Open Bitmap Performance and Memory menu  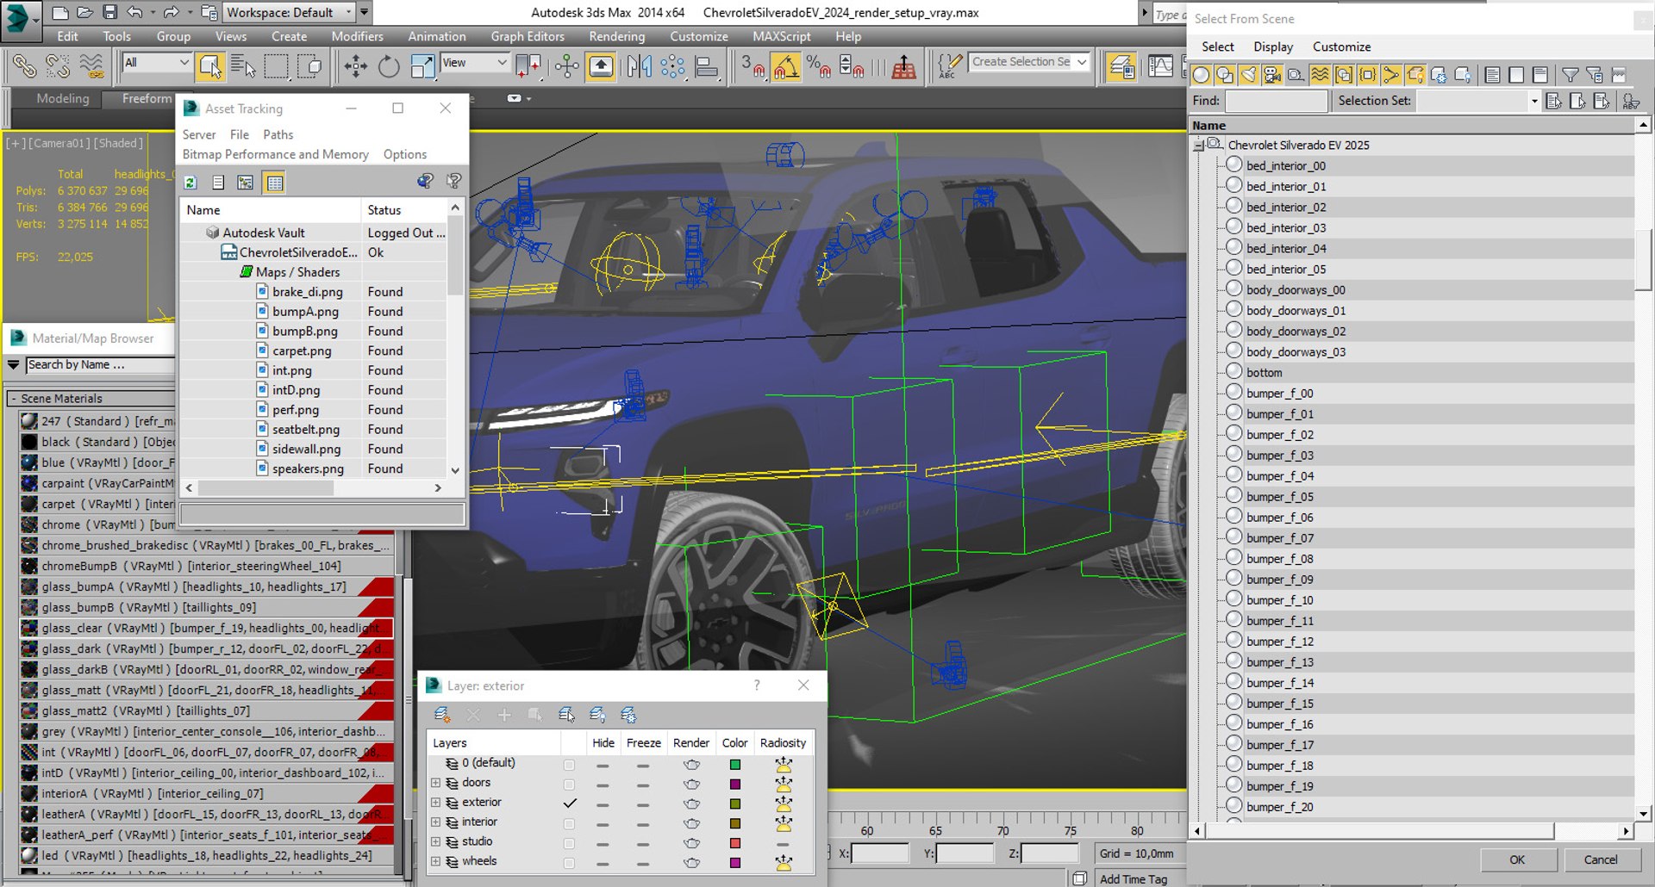coord(275,154)
